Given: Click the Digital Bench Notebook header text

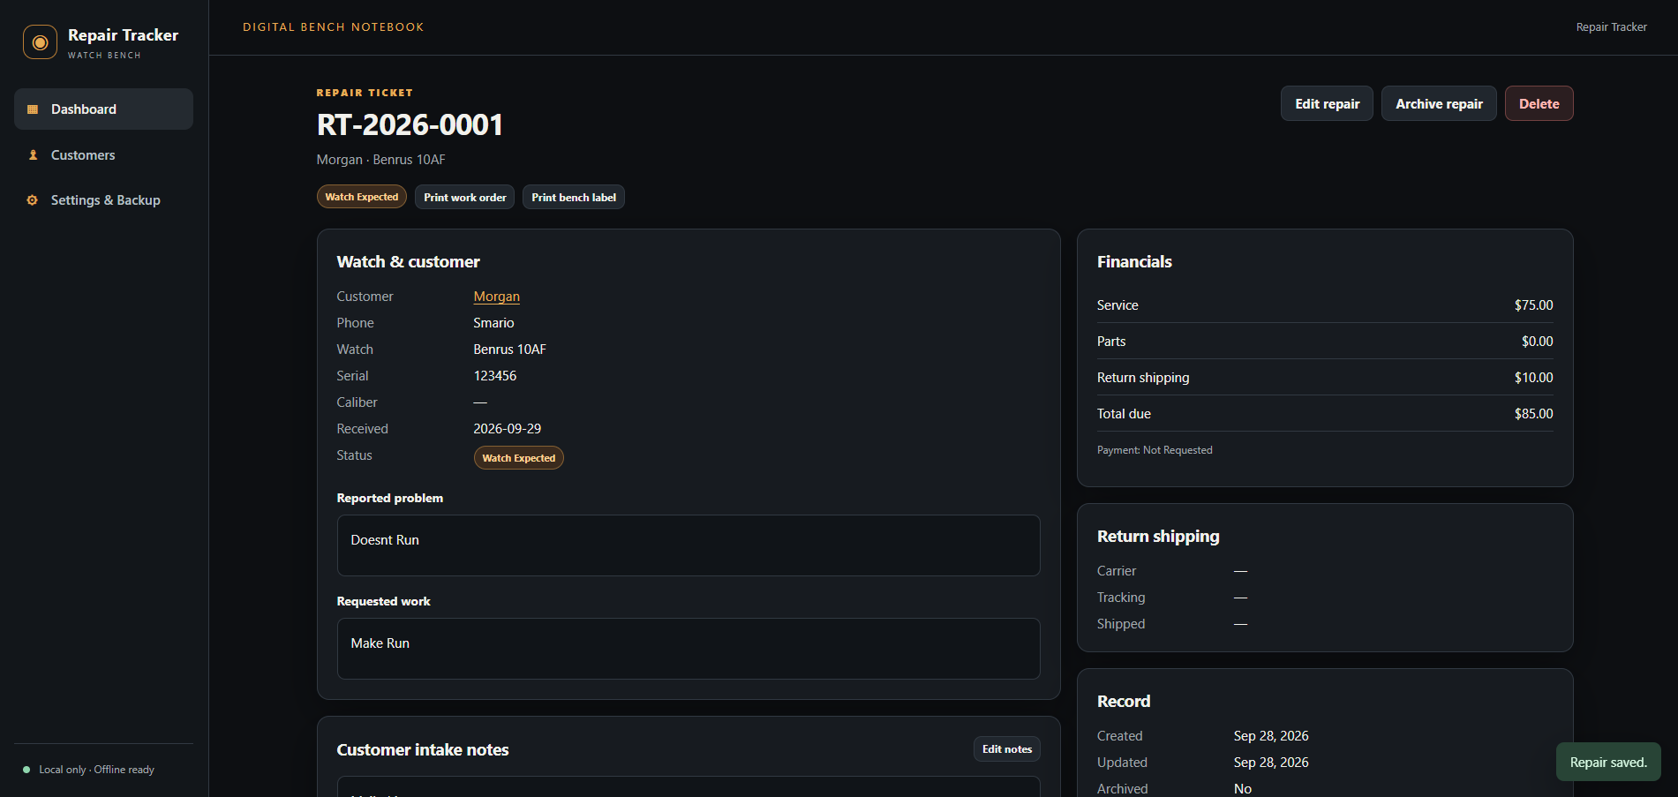Looking at the screenshot, I should (334, 27).
